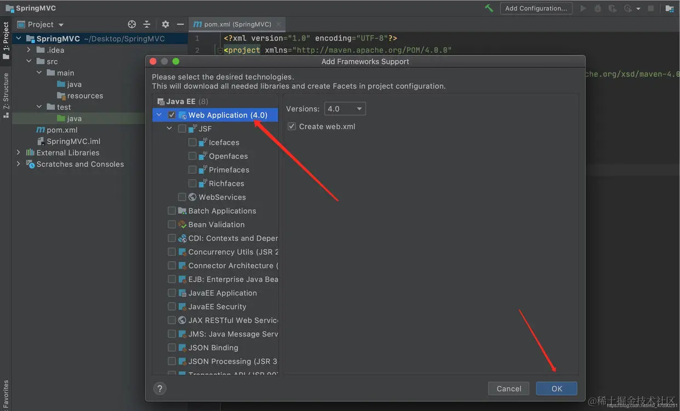Open the Add Configuration dropdown
This screenshot has width=680, height=411.
point(536,8)
